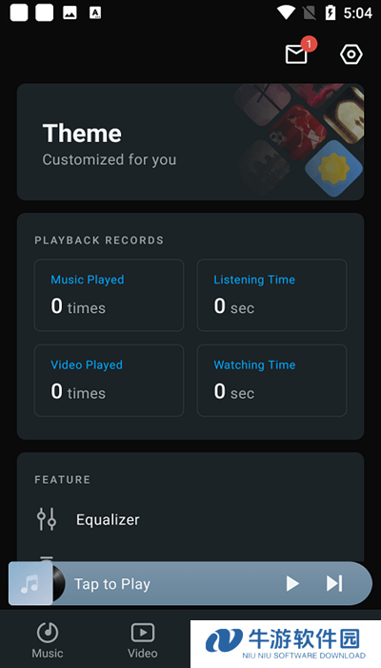Image resolution: width=381 pixels, height=668 pixels.
Task: Tap the theme thumbnails collage
Action: point(299,140)
